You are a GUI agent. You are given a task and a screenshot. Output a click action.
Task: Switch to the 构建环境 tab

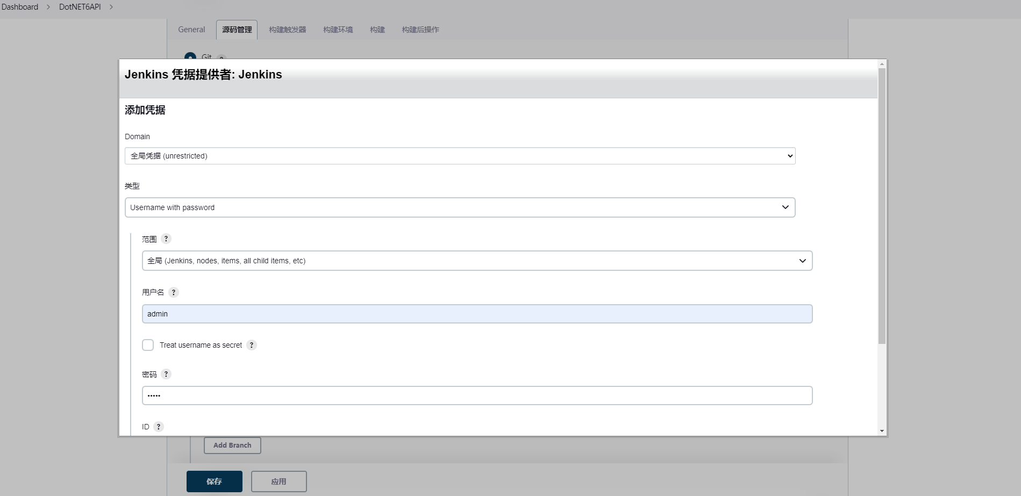[338, 30]
